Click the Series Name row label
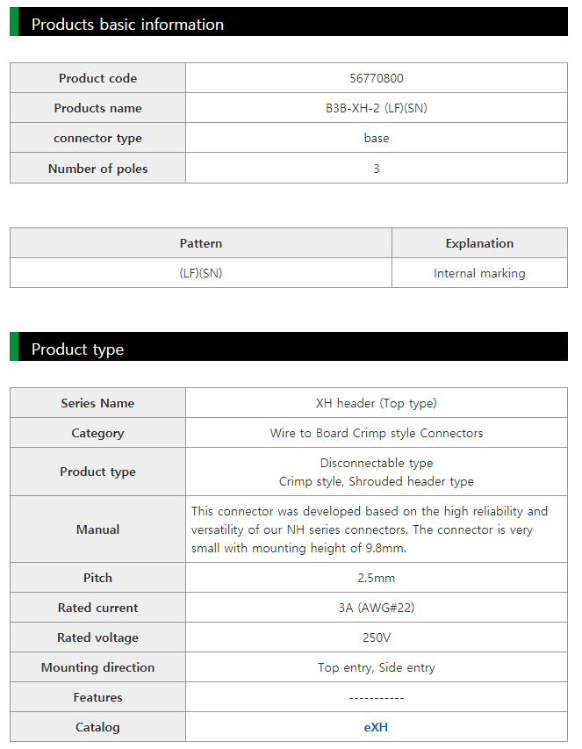 click(97, 403)
